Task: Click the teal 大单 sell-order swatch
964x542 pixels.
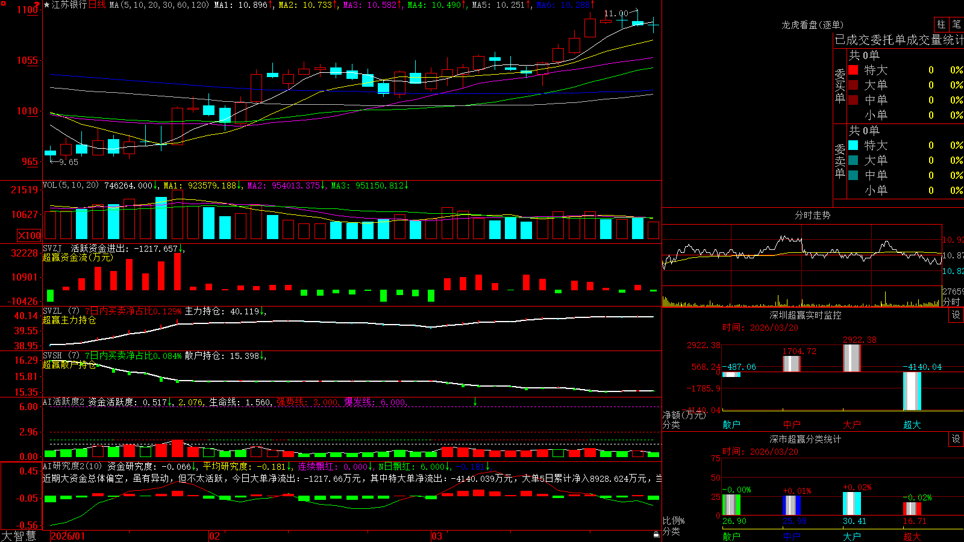Action: pos(853,160)
